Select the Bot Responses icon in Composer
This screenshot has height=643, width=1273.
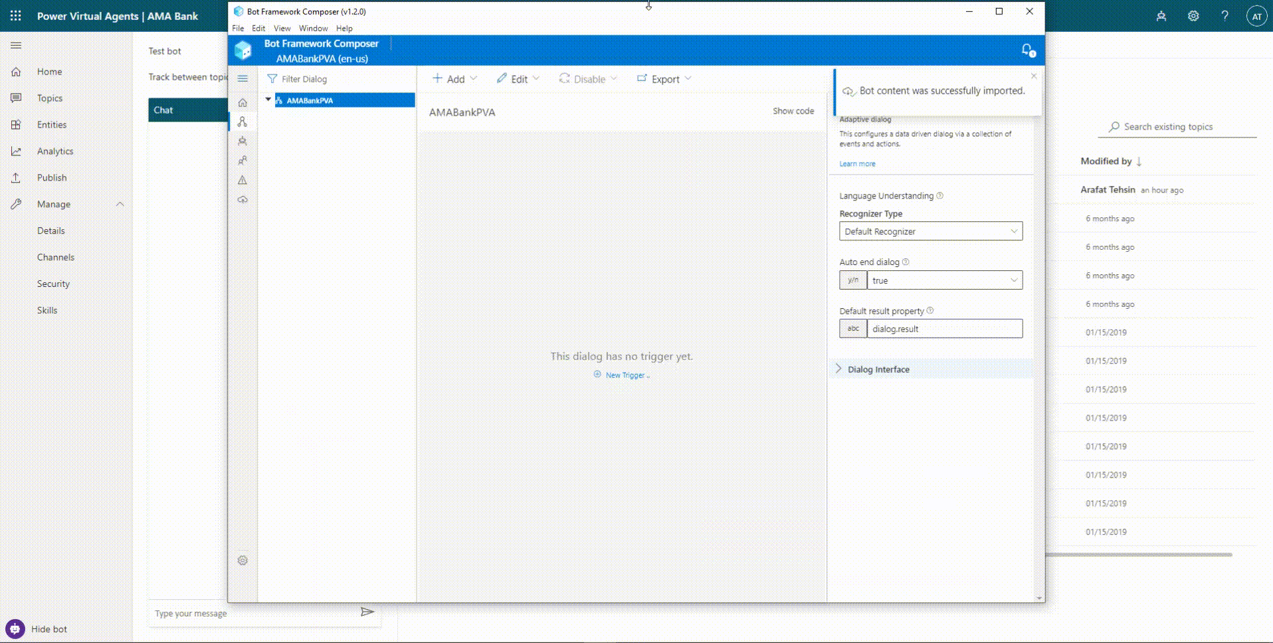[243, 141]
